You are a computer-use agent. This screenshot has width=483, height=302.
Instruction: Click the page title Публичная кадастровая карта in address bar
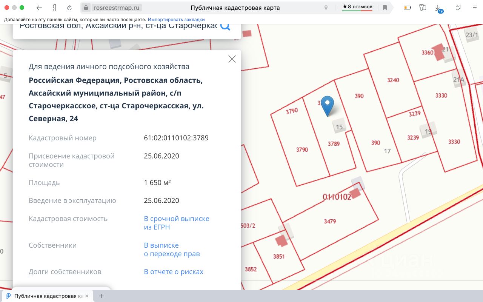235,8
